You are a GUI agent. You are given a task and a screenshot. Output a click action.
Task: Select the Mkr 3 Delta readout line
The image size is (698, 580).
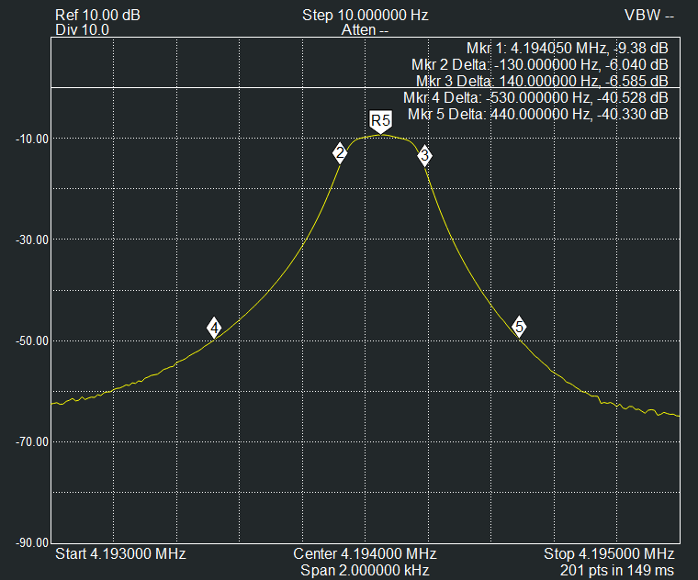pyautogui.click(x=541, y=81)
